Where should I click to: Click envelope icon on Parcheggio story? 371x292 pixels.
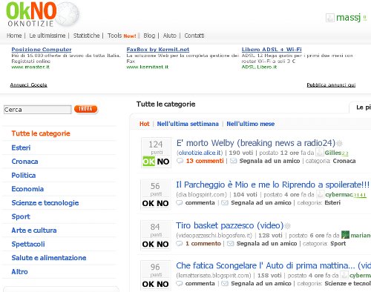225,203
